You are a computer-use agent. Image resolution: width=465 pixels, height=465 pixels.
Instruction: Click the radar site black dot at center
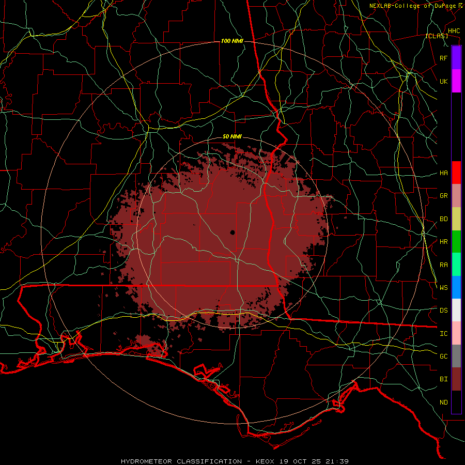(x=233, y=233)
